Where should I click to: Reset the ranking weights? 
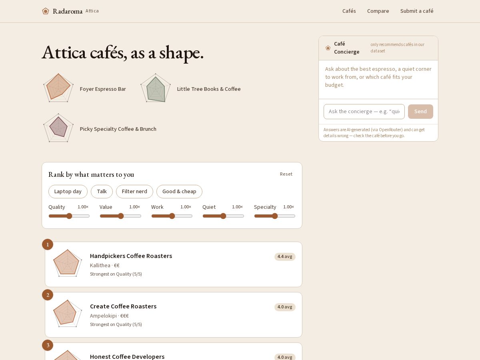[286, 174]
